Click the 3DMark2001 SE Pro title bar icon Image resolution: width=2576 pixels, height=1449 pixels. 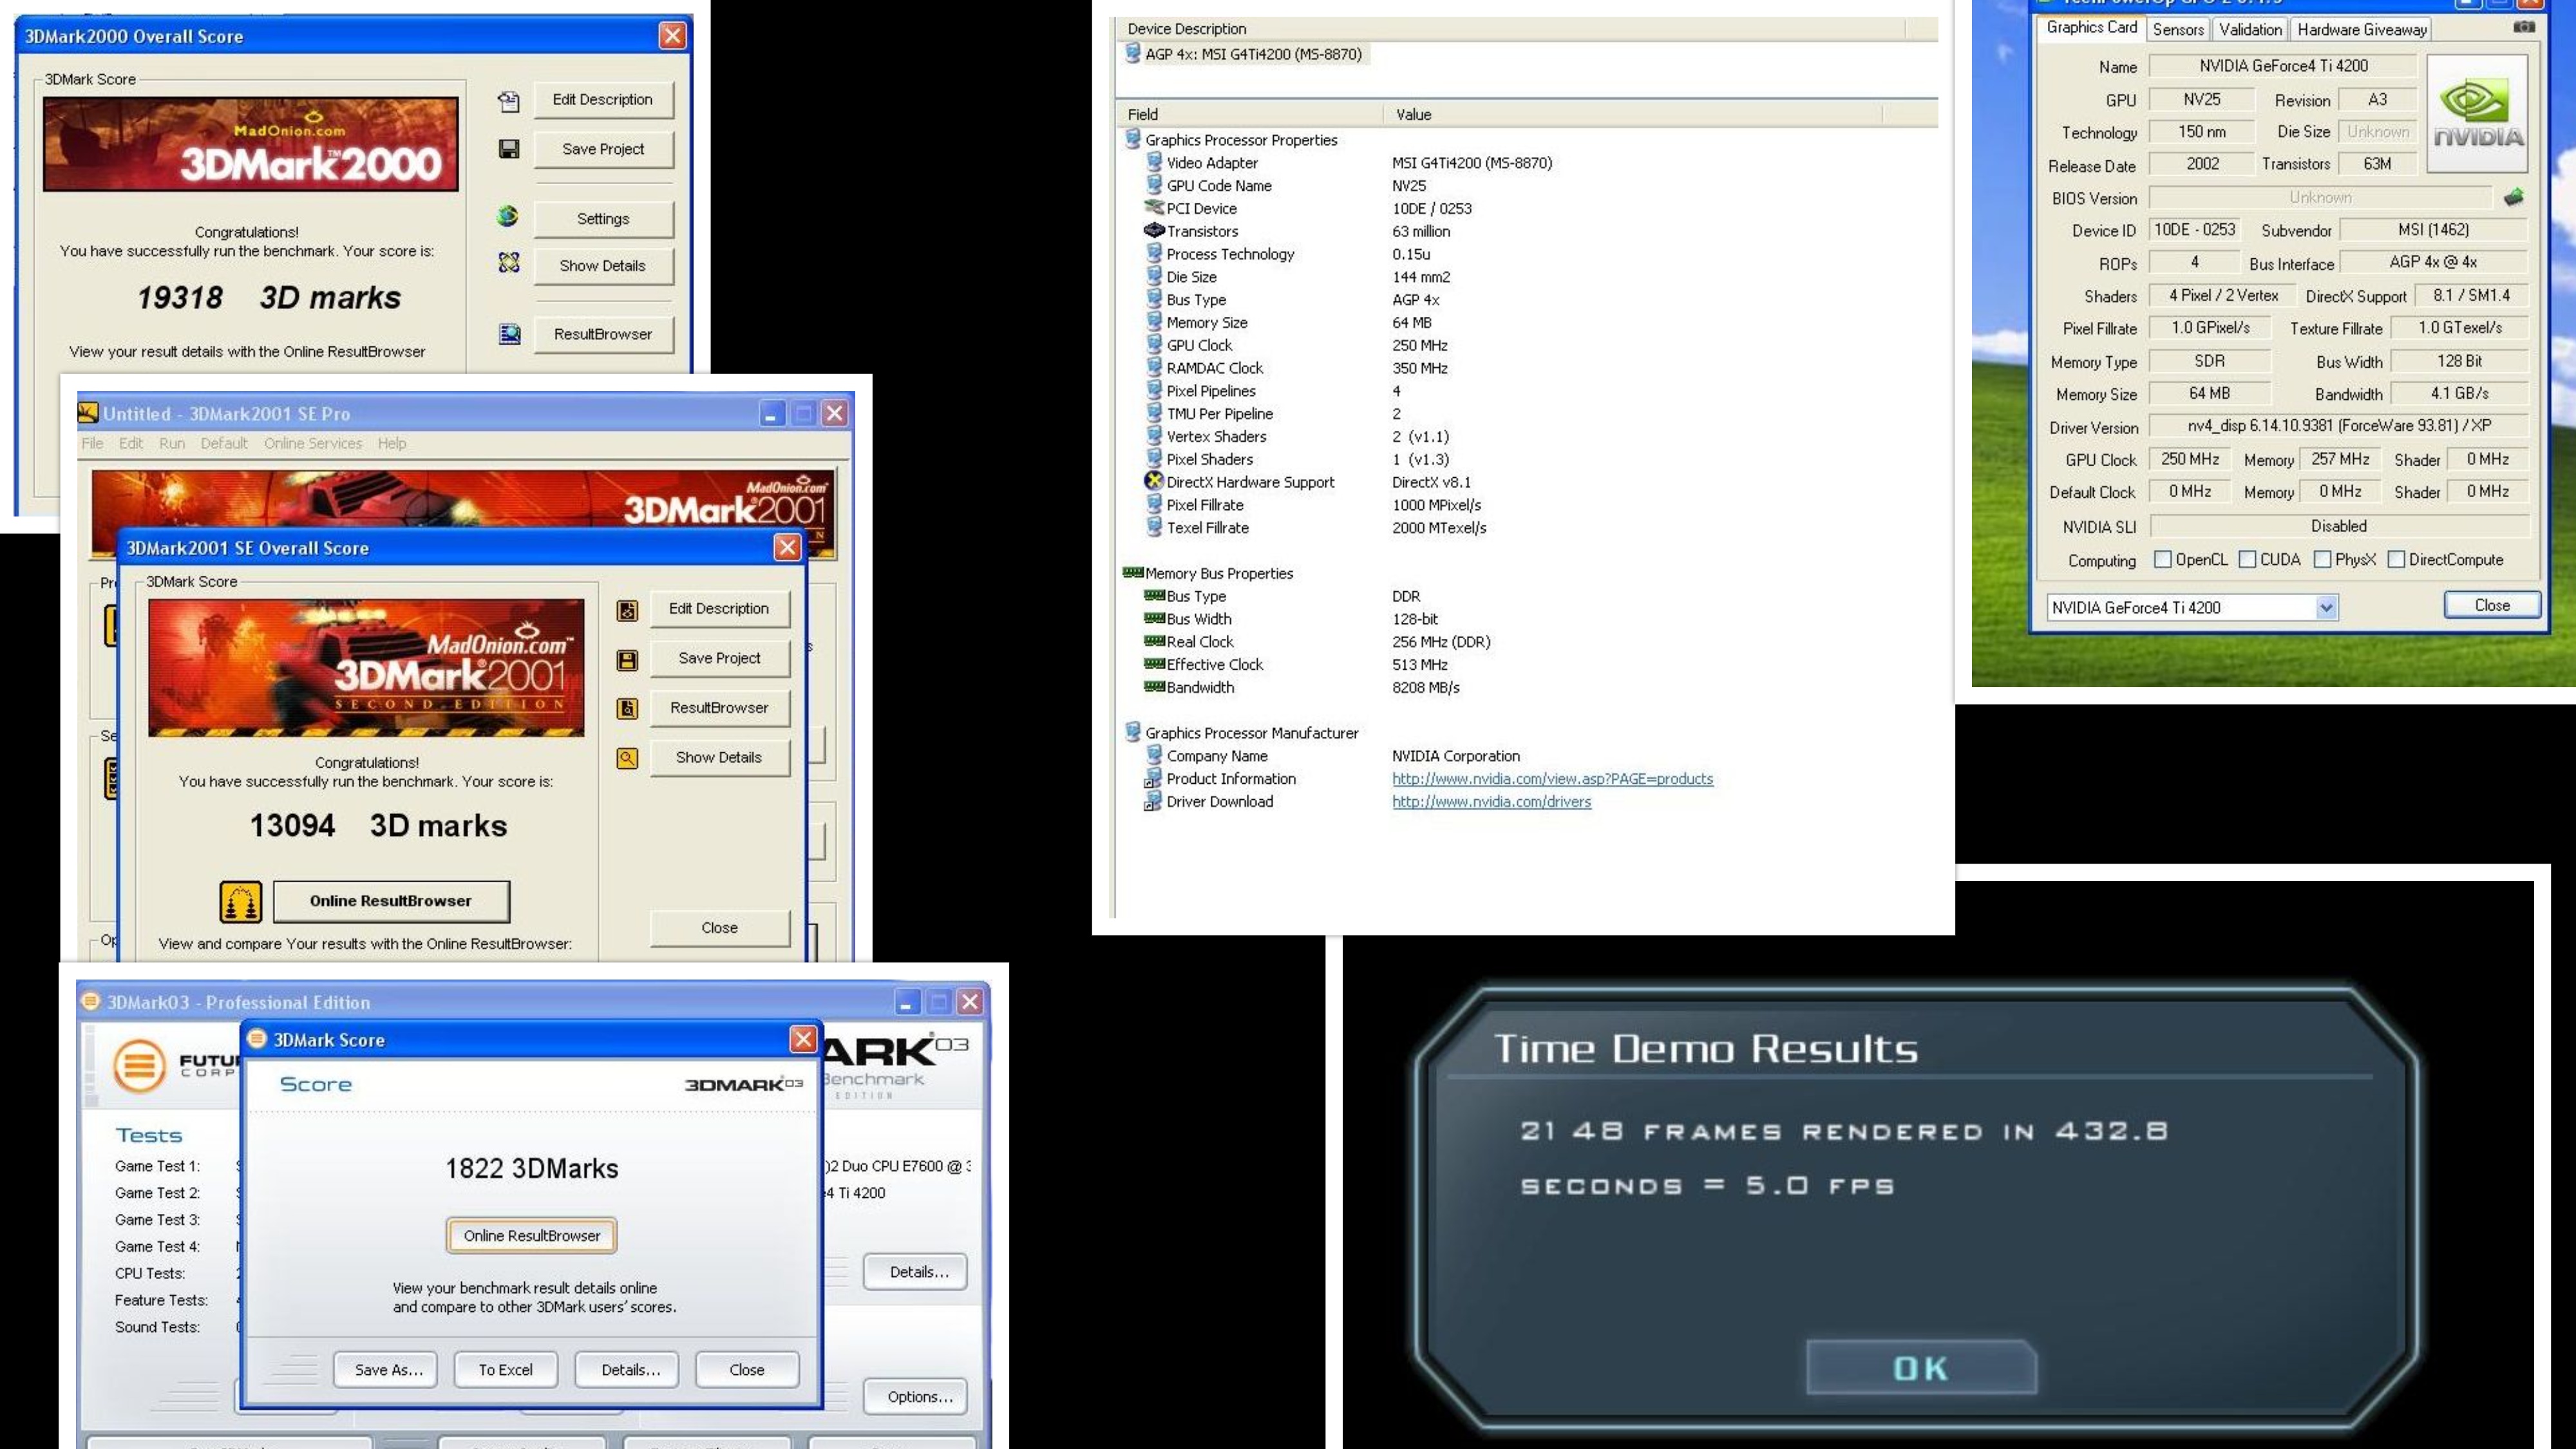88,413
